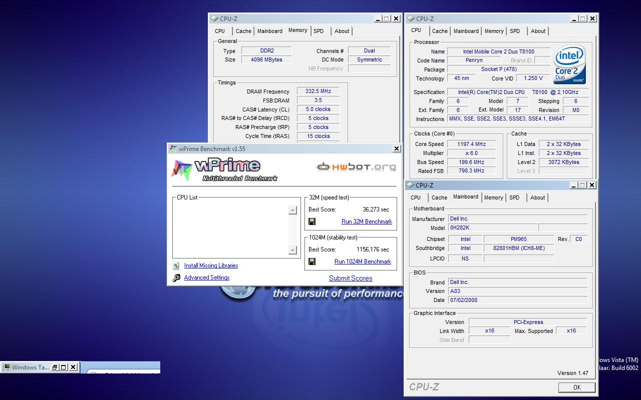Screen dimensions: 641x400
Task: Click the save icon beside Run 1024M Benchmark
Action: click(312, 261)
